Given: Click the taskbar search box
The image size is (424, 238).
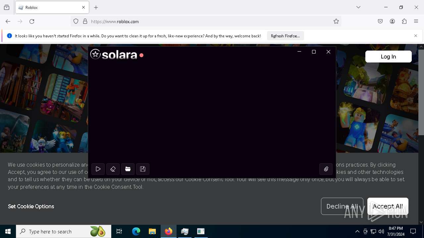Looking at the screenshot, I should pos(63,231).
